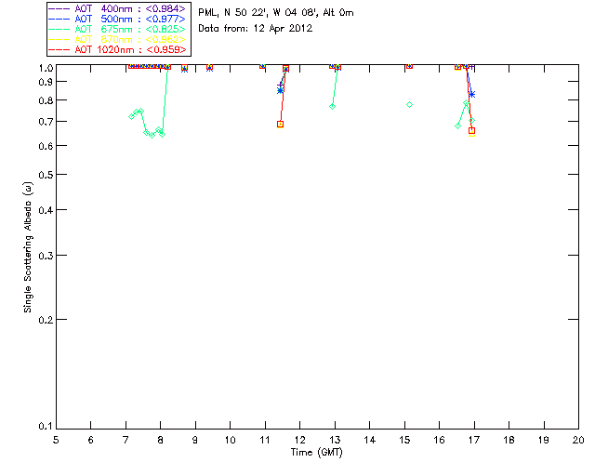Click the y-axis tick label 0.3

pyautogui.click(x=46, y=256)
